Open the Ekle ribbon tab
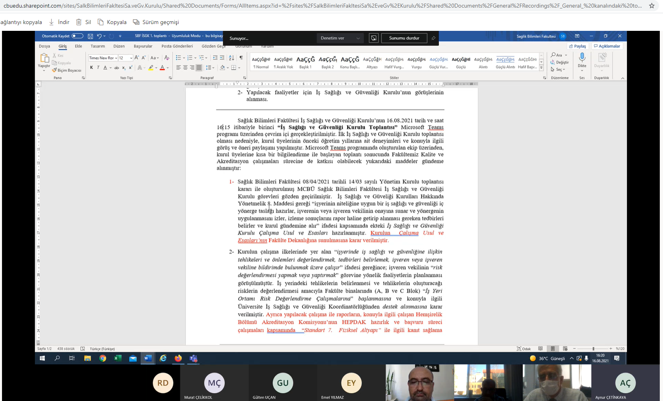Image resolution: width=663 pixels, height=401 pixels. pyautogui.click(x=78, y=46)
